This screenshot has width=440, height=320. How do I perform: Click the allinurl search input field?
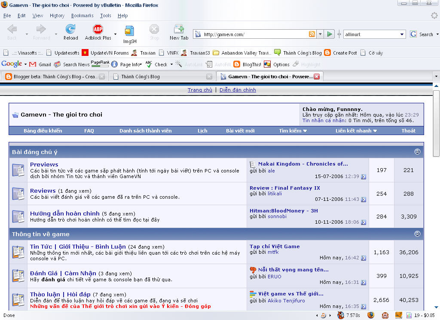[x=371, y=34]
